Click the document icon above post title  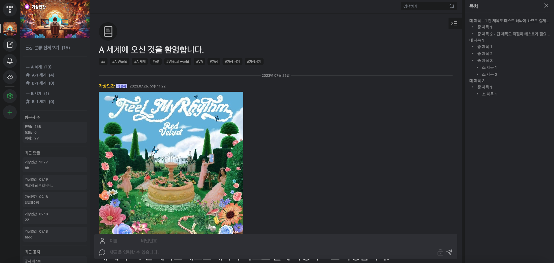pos(108,31)
